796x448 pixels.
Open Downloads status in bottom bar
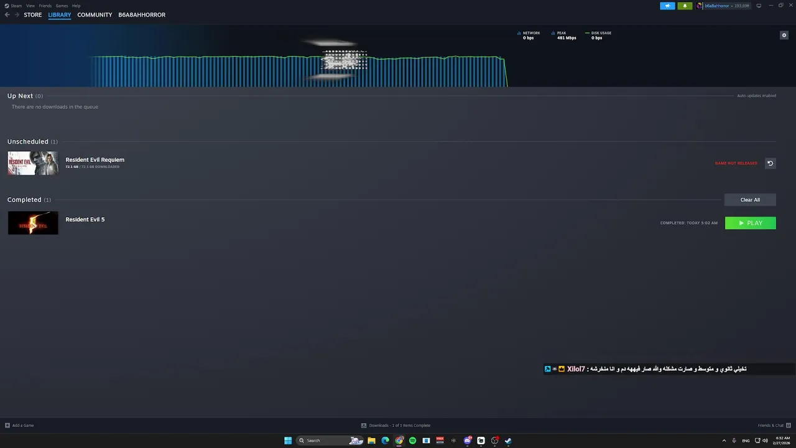coord(396,426)
